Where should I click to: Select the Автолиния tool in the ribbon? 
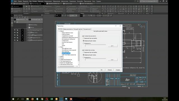[x=35, y=6]
